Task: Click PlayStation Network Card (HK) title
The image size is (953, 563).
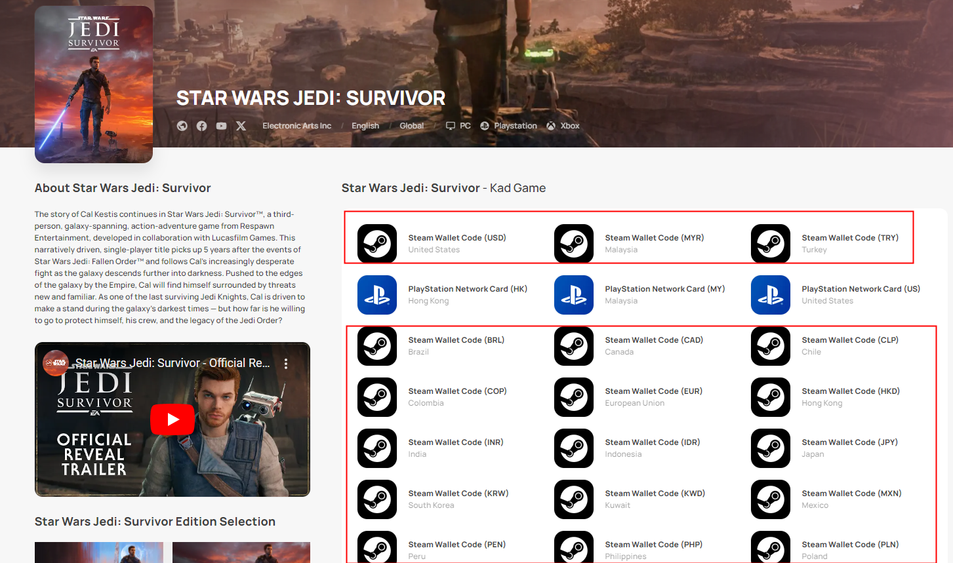Action: pyautogui.click(x=468, y=289)
